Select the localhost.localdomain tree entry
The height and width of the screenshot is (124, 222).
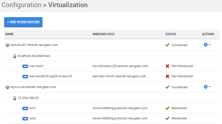(34, 56)
